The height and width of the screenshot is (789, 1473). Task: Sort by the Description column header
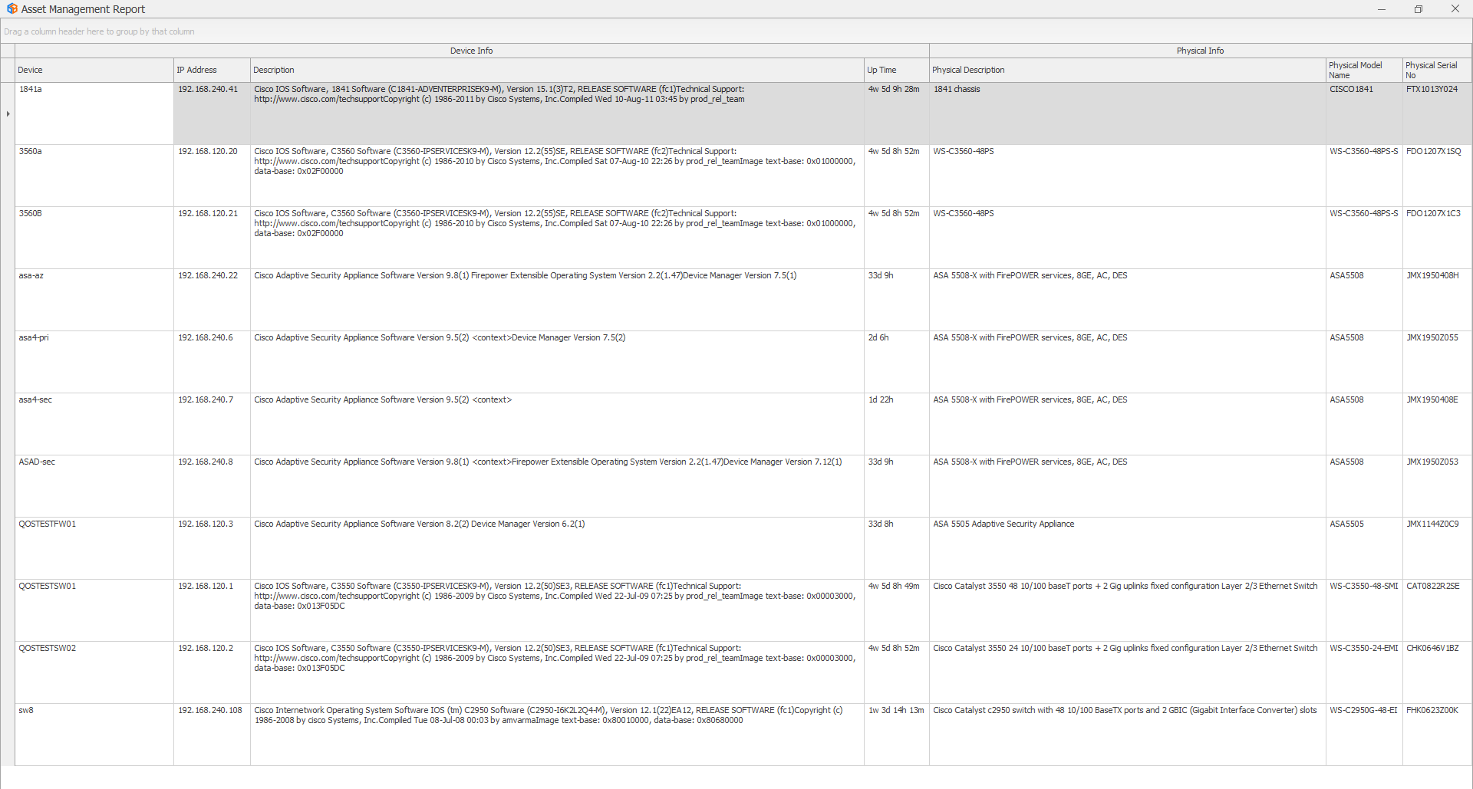[x=557, y=70]
